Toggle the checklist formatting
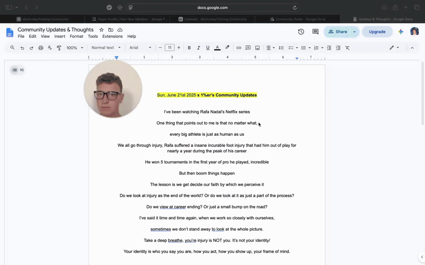 [x=291, y=48]
